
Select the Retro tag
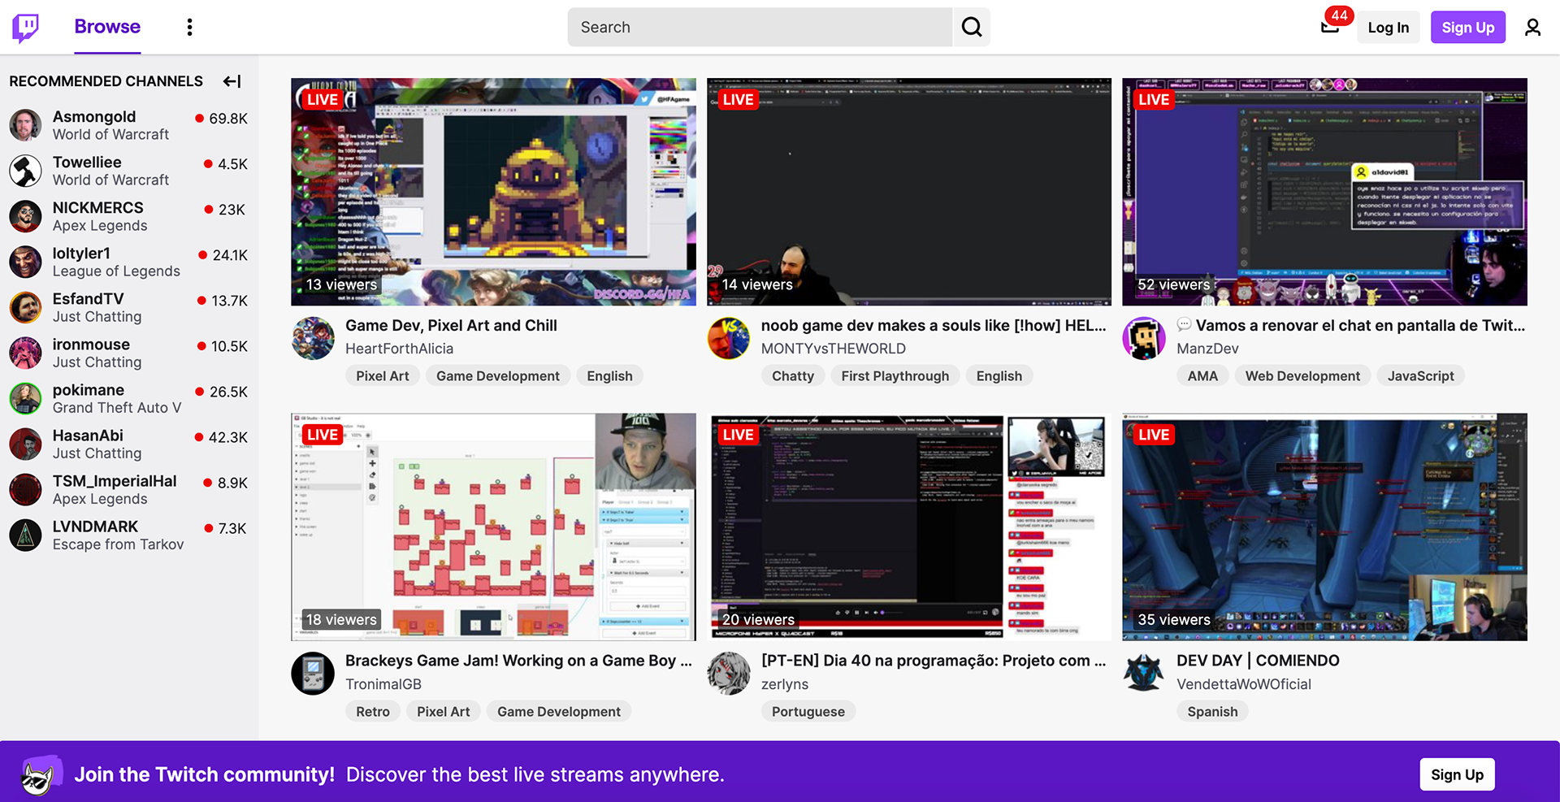point(373,712)
